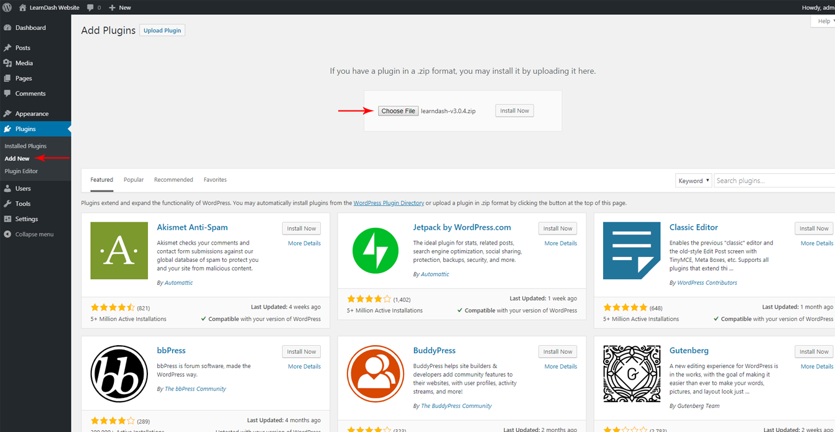Install Classic Editor now
This screenshot has width=835, height=432.
pos(814,228)
